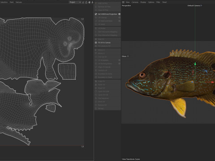Open UV Rectangularize gear settings
This screenshot has width=215, height=161.
tap(119, 64)
